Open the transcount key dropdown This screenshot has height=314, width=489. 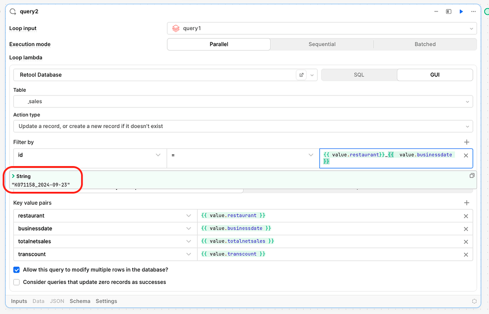(106, 254)
